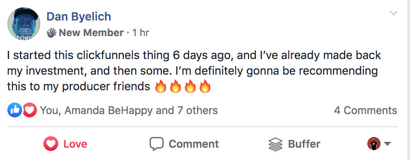
Task: Click the red heart reaction icon
Action: coord(30,110)
